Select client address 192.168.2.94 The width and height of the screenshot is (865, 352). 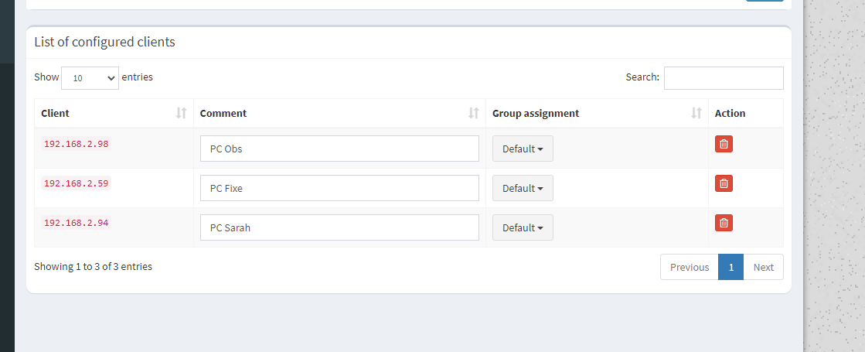click(76, 223)
